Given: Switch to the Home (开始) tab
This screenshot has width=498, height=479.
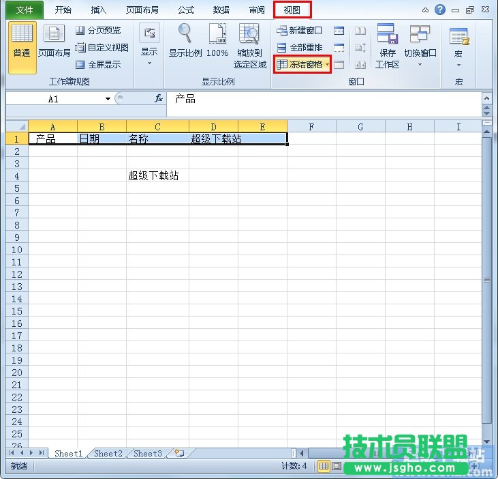Looking at the screenshot, I should point(63,10).
